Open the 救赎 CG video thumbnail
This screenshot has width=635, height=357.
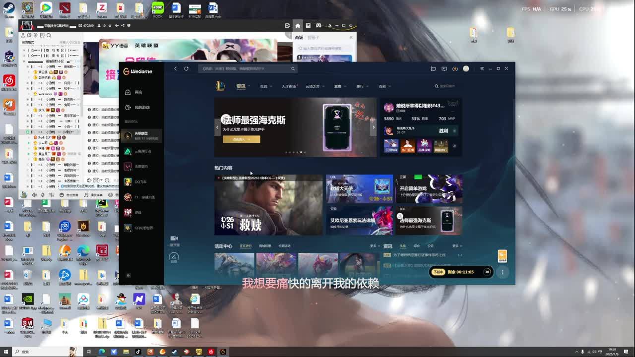pos(268,205)
